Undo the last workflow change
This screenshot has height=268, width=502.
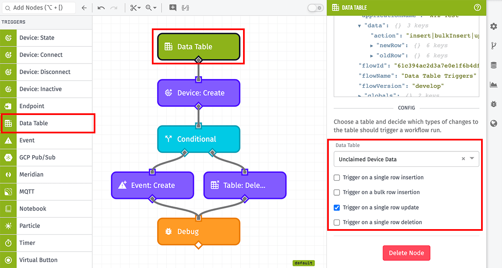(x=101, y=8)
